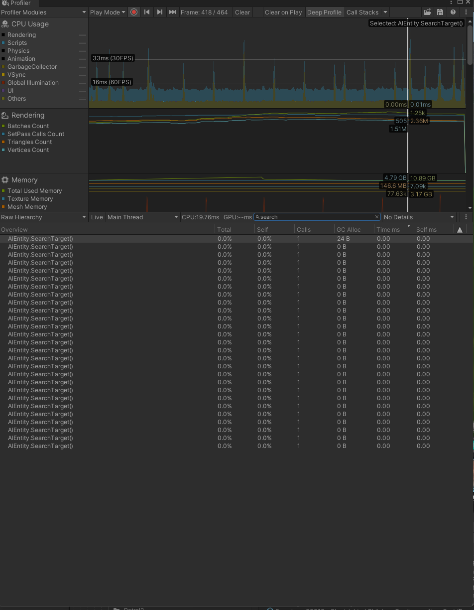Click the Overview column header
The image size is (474, 610).
pos(107,229)
